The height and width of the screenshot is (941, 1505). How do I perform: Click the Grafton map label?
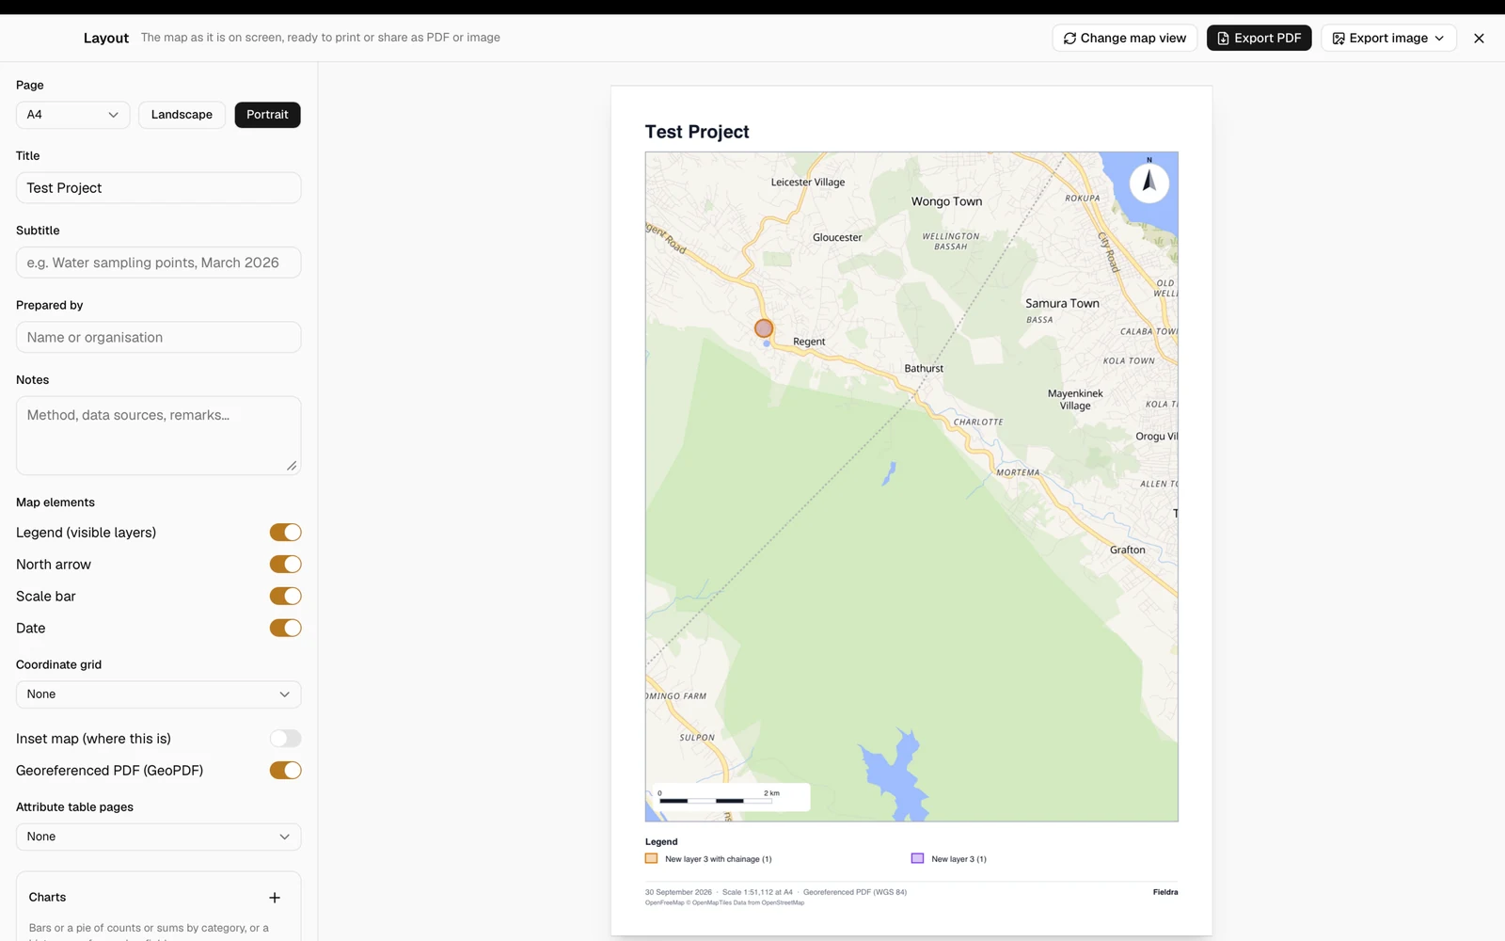point(1127,550)
